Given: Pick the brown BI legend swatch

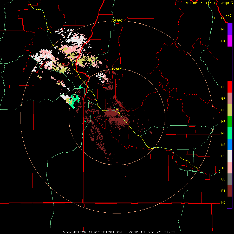Looking at the screenshot, I should point(230,191).
